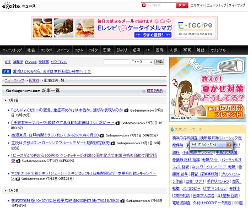Click the blue arrow beside スポンサードサーチ
This screenshot has height=208, width=248.
coord(172,129)
